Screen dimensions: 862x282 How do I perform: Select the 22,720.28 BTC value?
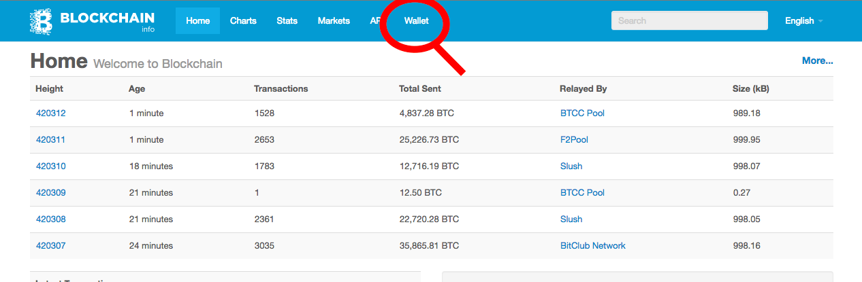(x=429, y=219)
